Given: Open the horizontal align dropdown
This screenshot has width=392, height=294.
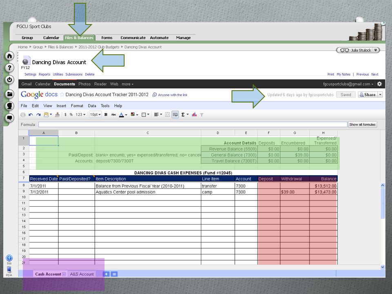Looking at the screenshot, I should [x=158, y=115].
